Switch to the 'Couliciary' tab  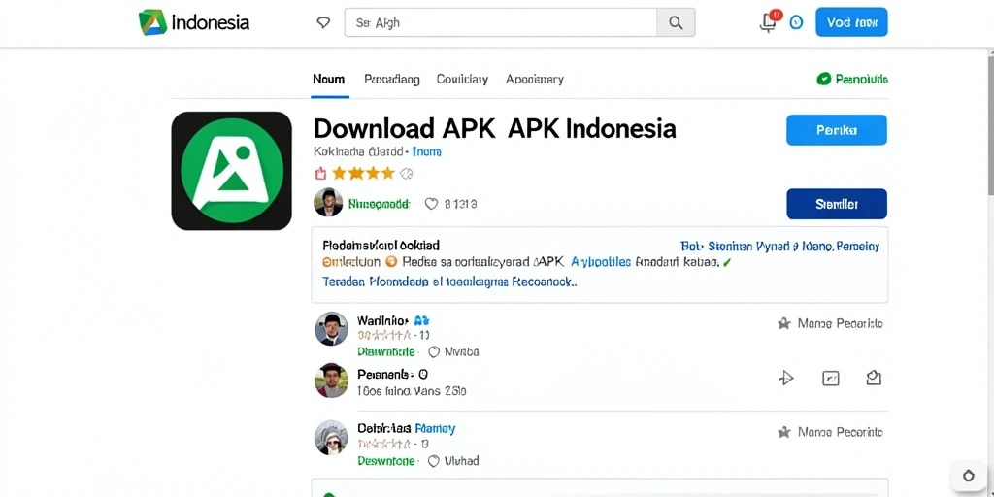(462, 80)
